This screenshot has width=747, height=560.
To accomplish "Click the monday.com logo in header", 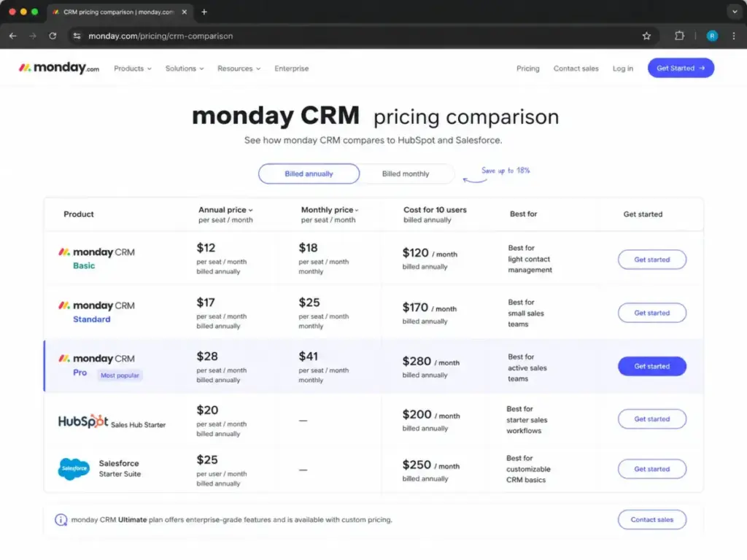I will click(59, 68).
